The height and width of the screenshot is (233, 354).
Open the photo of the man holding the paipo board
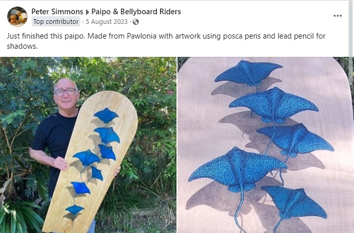[x=88, y=145]
